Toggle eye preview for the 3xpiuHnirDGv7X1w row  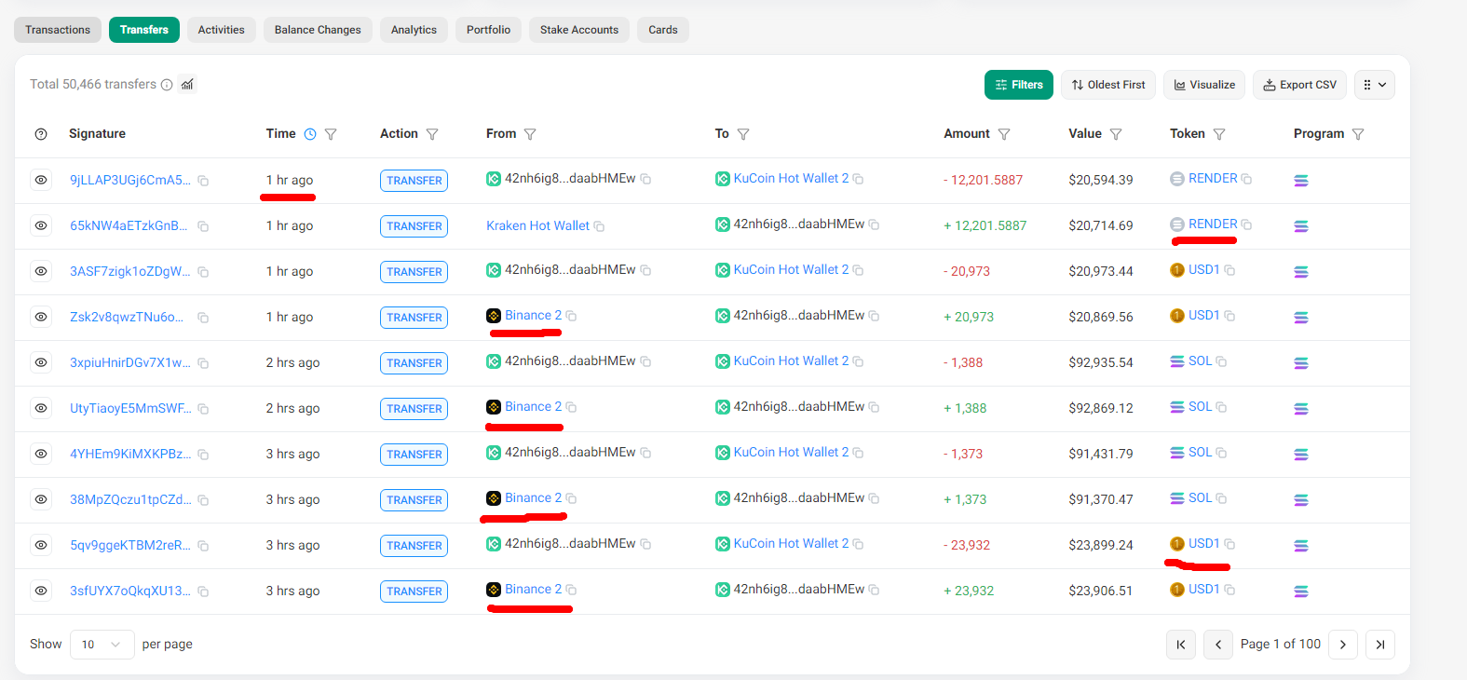[41, 362]
